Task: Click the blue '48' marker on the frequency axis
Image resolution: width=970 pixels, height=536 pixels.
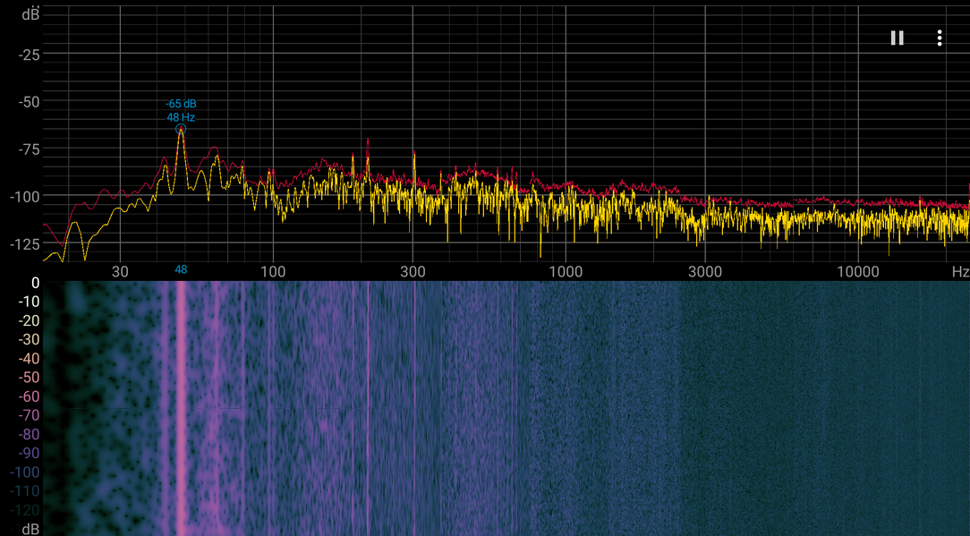Action: click(181, 270)
